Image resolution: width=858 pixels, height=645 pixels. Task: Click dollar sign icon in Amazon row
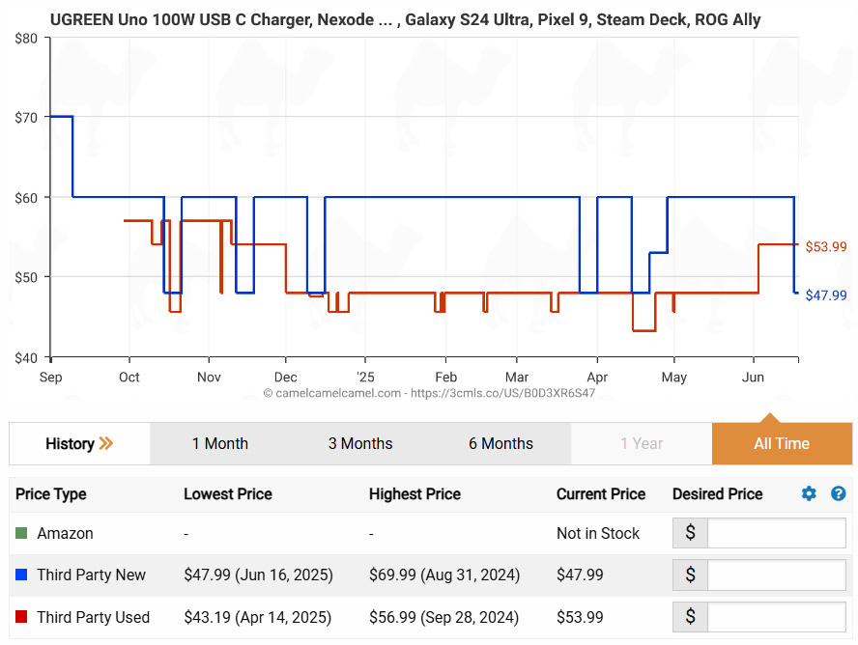click(x=690, y=533)
